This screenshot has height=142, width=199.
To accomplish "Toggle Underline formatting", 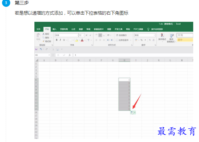I will 64,40.
